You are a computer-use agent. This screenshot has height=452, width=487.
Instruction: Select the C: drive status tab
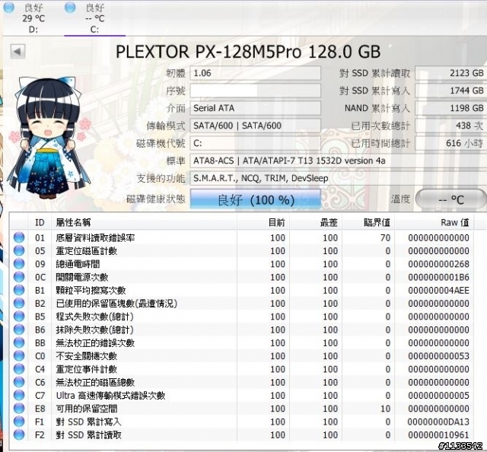(x=94, y=18)
